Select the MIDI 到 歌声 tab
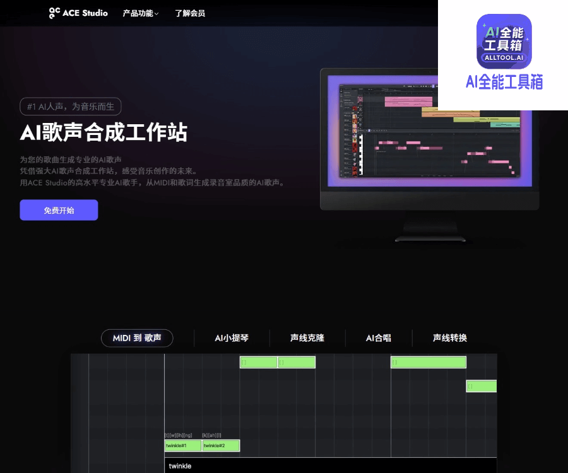568x473 pixels. click(137, 338)
